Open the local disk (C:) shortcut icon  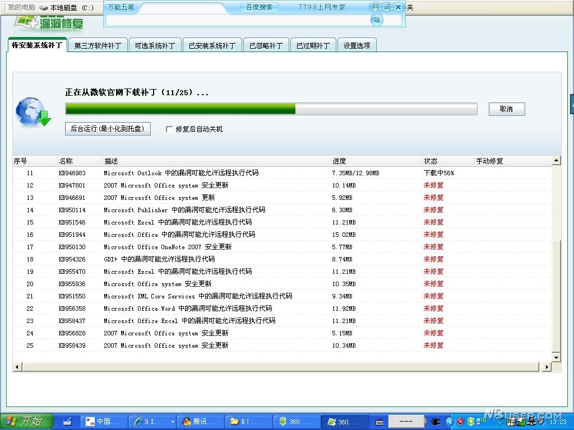pyautogui.click(x=44, y=8)
